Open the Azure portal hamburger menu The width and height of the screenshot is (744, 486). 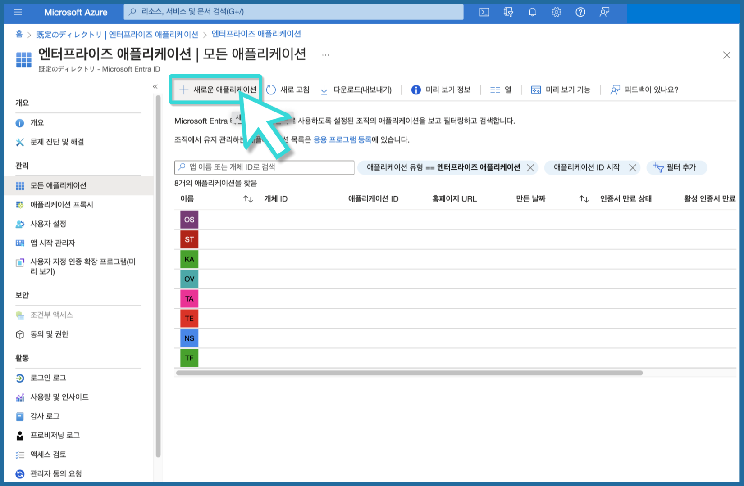click(18, 12)
